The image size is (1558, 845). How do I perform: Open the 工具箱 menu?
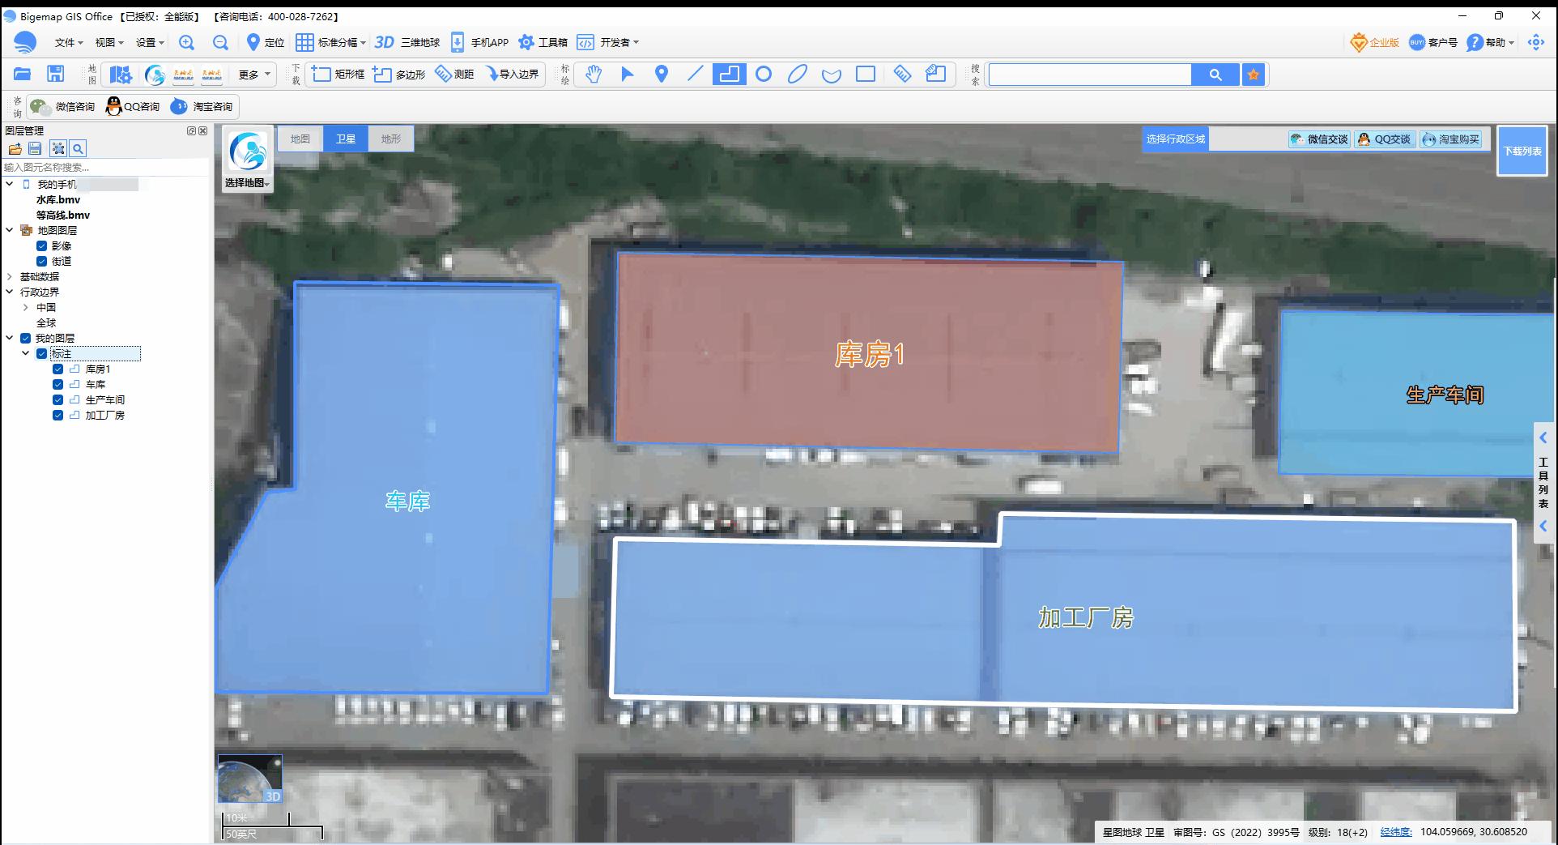(551, 42)
